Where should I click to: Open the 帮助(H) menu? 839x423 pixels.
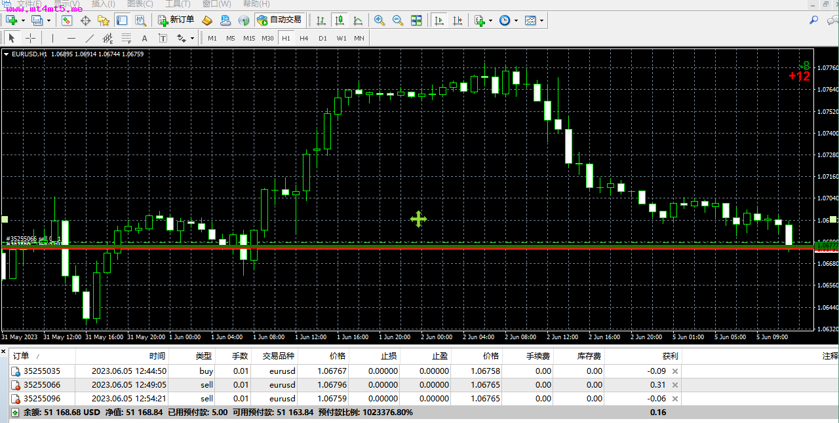point(256,4)
